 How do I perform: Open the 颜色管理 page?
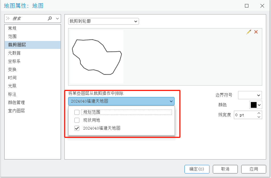33,102
